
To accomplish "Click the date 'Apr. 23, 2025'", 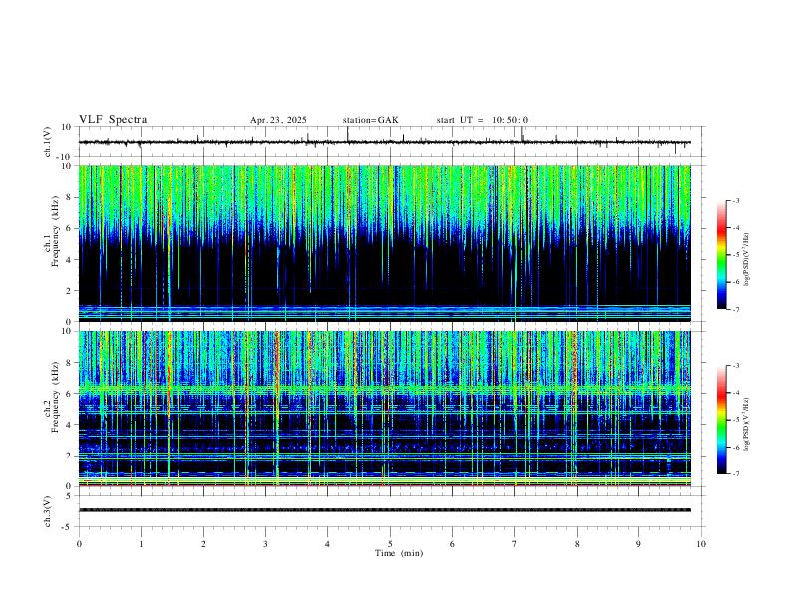I will [x=278, y=120].
